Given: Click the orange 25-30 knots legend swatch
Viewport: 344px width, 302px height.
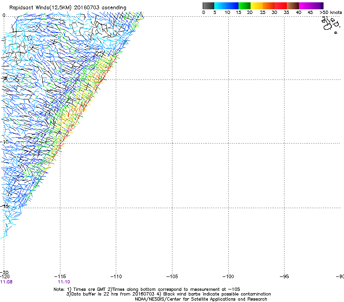Looking at the screenshot, I should (x=269, y=6).
